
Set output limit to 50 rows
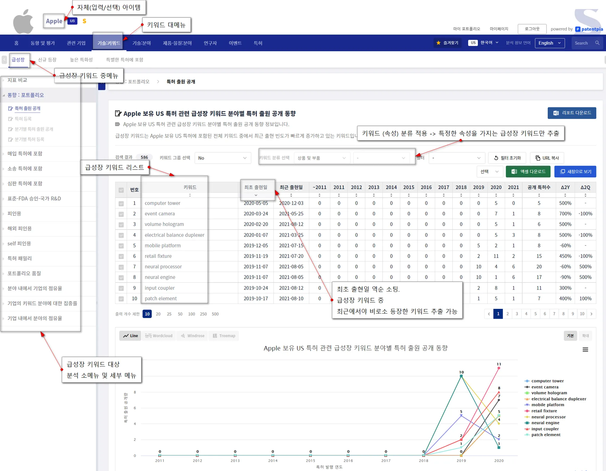point(180,314)
